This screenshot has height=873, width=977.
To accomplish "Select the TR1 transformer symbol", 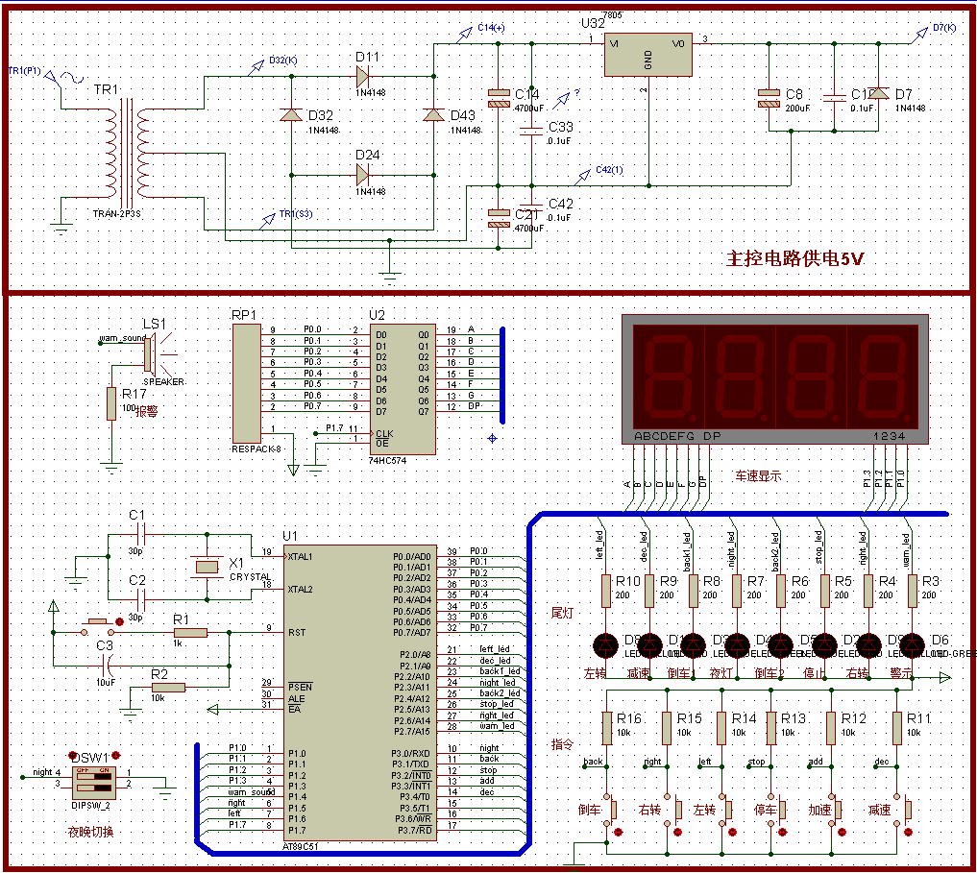I will click(x=128, y=152).
